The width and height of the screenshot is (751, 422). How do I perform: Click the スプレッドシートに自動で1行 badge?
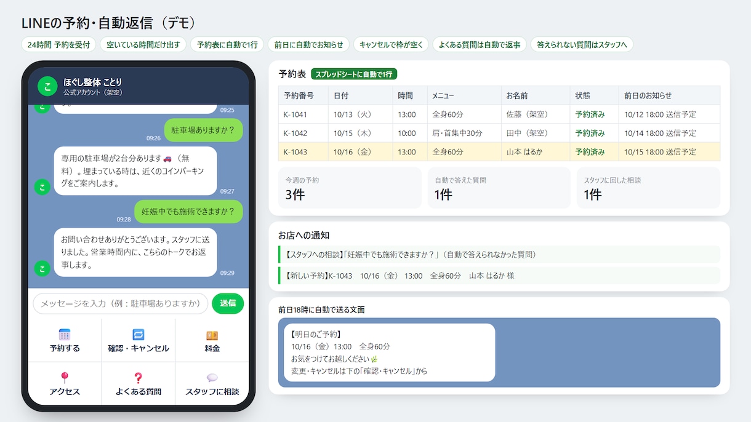pos(354,74)
